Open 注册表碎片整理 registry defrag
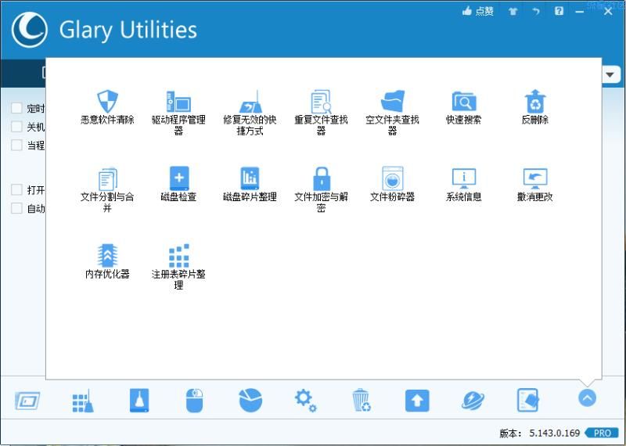The height and width of the screenshot is (446, 626). tap(178, 267)
